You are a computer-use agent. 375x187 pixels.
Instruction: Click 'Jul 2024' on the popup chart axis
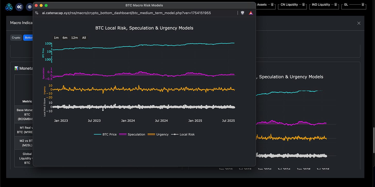(x=161, y=121)
